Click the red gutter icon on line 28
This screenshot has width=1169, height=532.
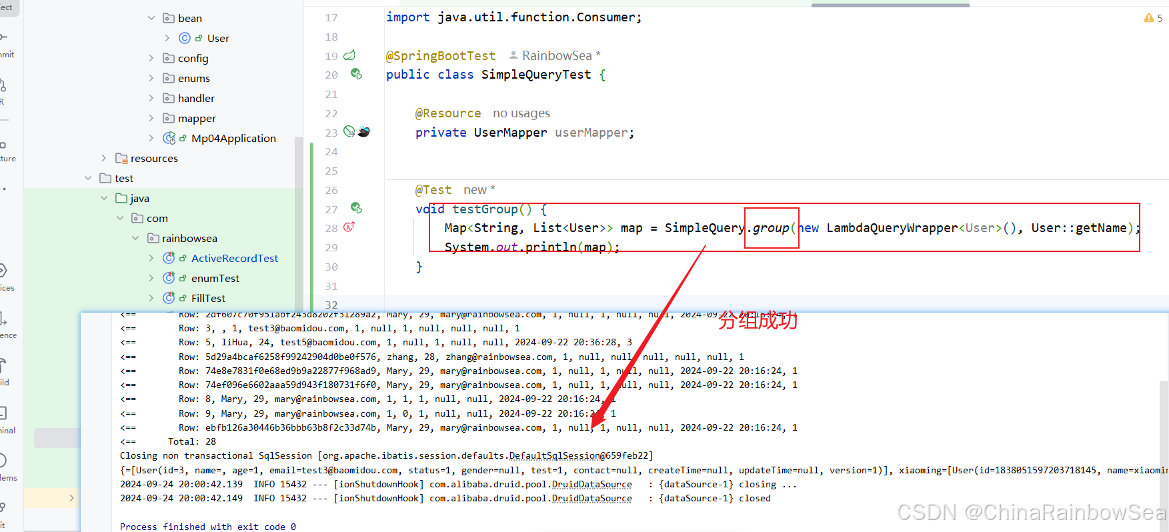coord(349,227)
